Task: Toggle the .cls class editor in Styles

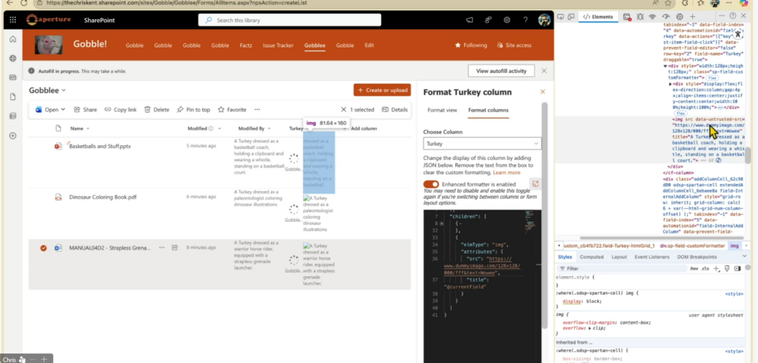Action: tap(705, 268)
